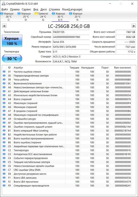138x197 pixels.
Task: Click the power-on hours value 1712 ч
Action: tap(126, 52)
